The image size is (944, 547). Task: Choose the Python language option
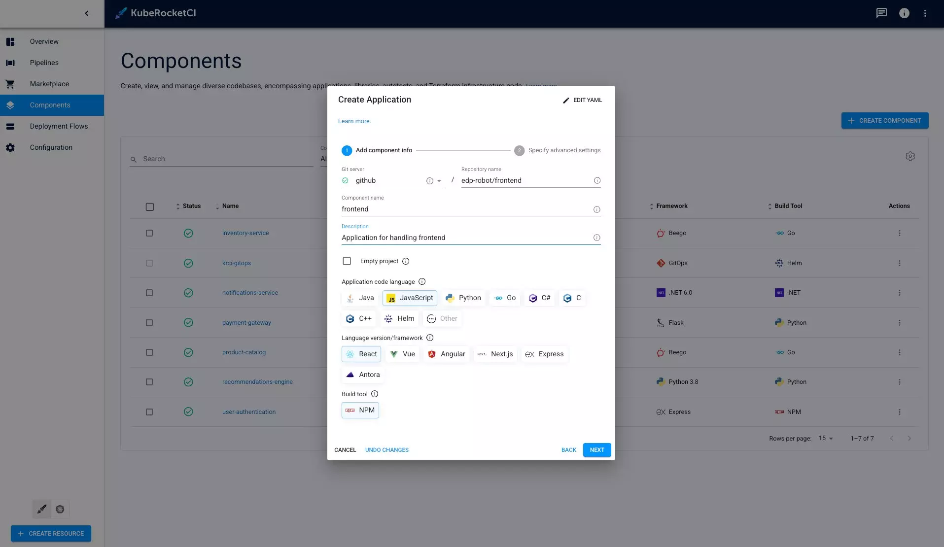click(x=463, y=298)
